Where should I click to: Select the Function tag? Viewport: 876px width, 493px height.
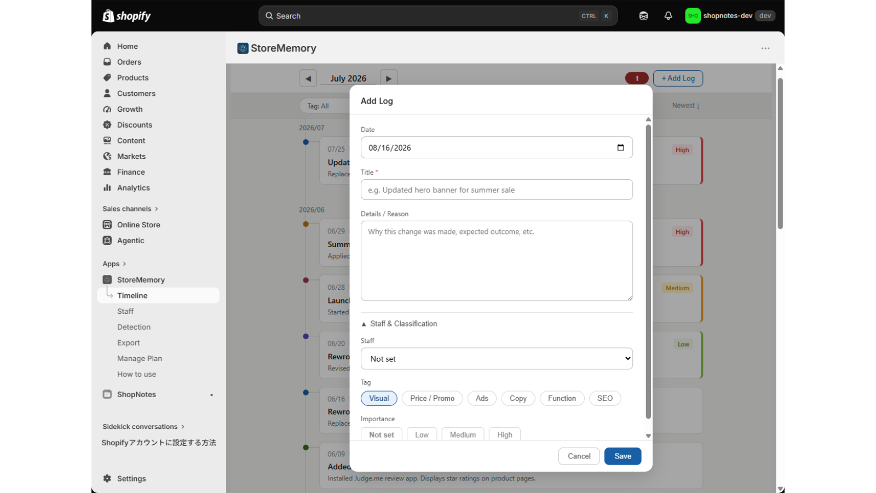pyautogui.click(x=562, y=398)
